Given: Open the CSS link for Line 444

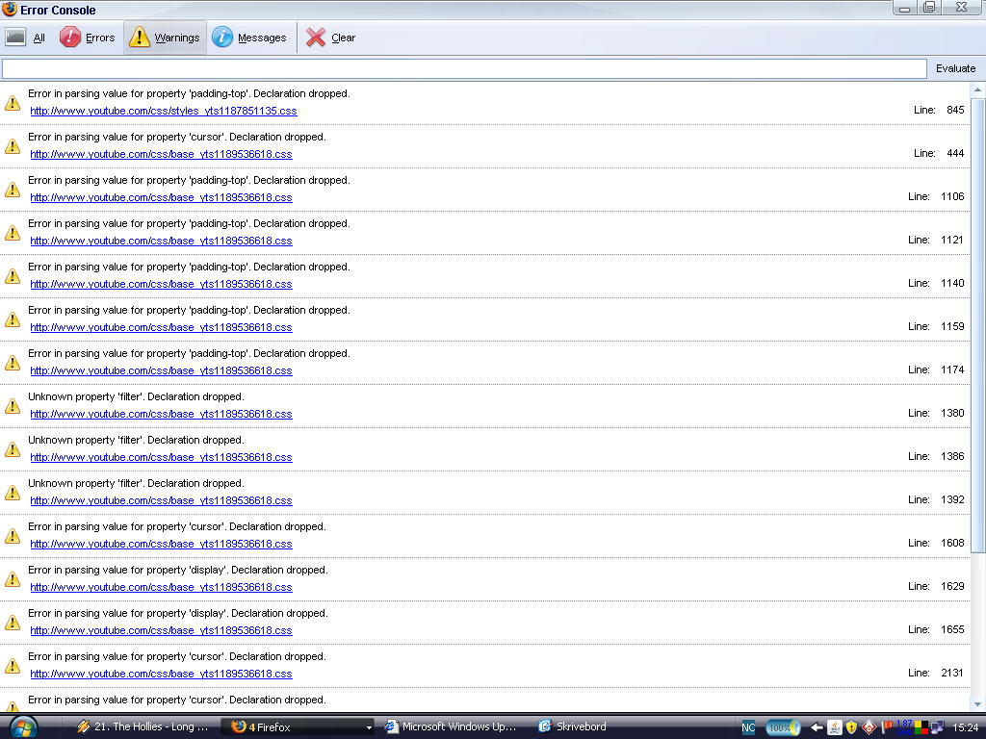Looking at the screenshot, I should pos(161,154).
